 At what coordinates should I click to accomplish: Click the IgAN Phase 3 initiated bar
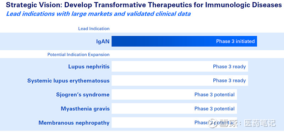(x=184, y=41)
